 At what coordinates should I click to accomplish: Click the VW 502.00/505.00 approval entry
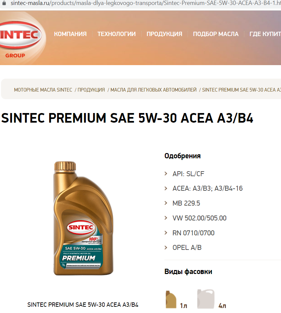pyautogui.click(x=199, y=218)
